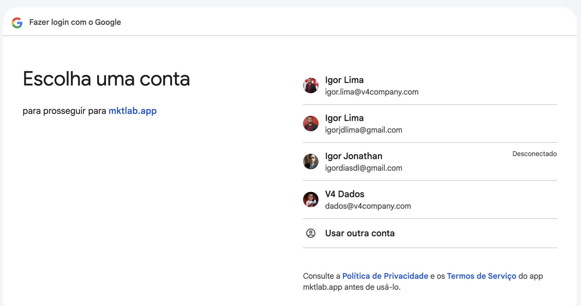
Task: Open the Termos de Serviço link
Action: click(x=481, y=276)
